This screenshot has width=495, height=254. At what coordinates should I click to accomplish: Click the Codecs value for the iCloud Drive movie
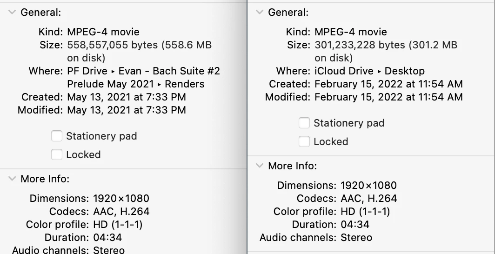coord(368,199)
